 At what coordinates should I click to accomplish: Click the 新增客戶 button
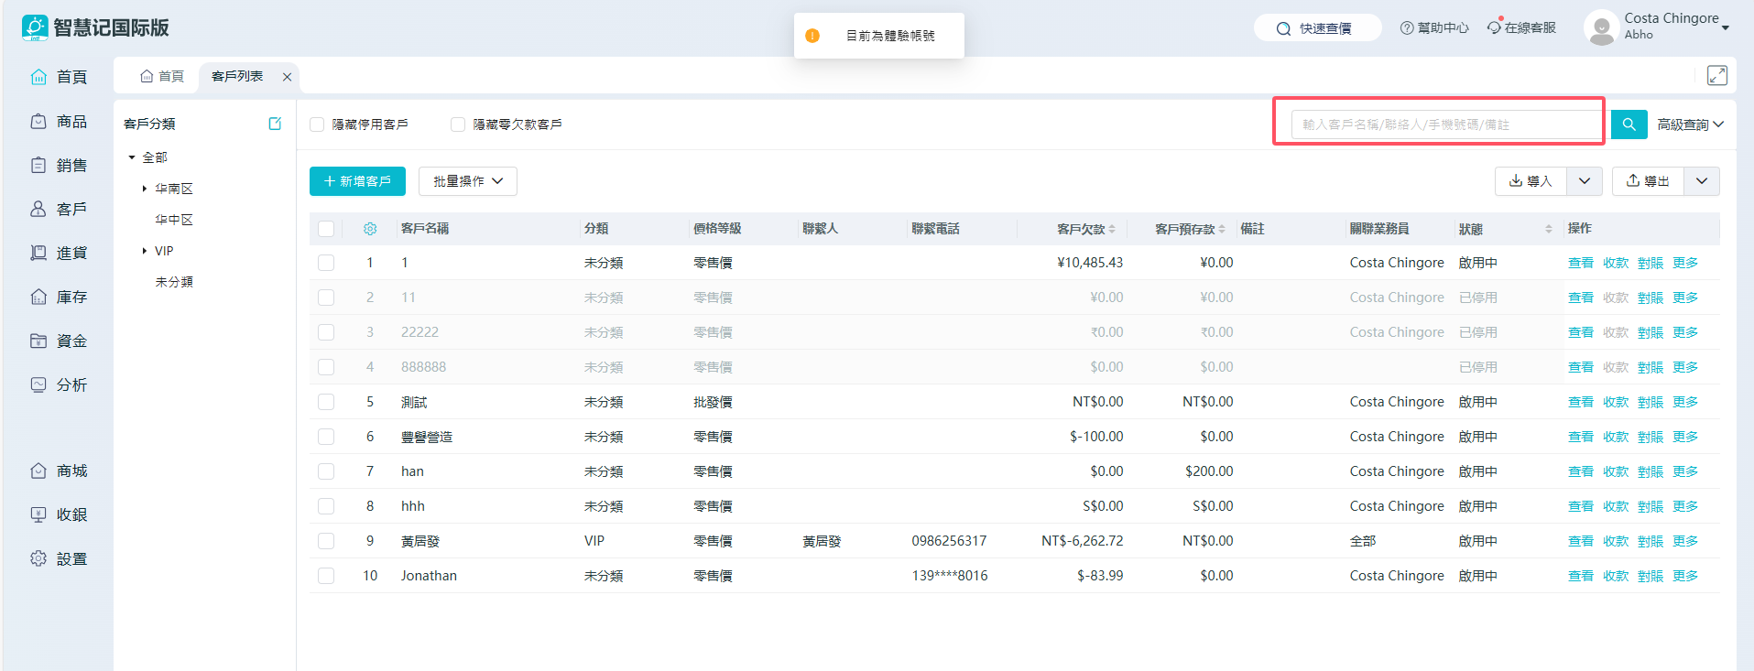coord(357,181)
